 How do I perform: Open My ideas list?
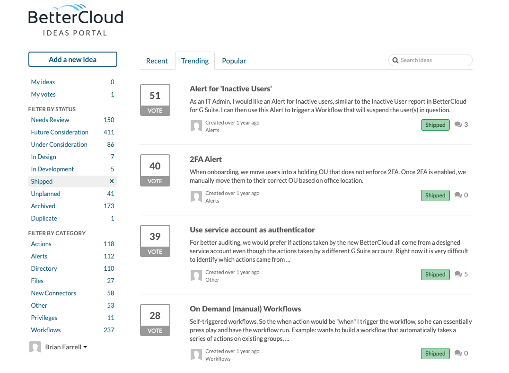(x=73, y=82)
